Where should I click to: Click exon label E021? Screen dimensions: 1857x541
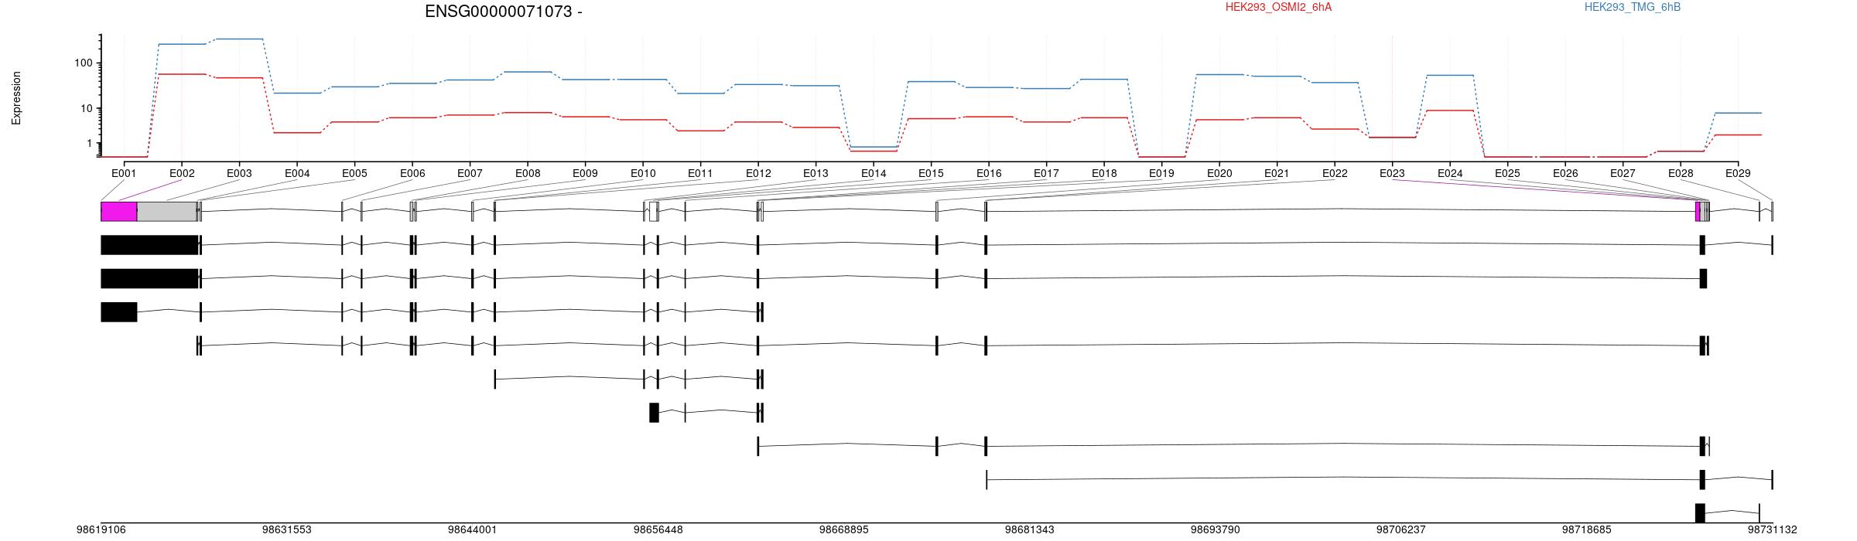(1277, 173)
